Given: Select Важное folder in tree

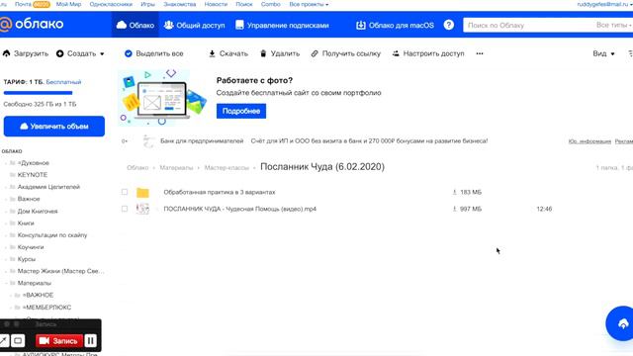Looking at the screenshot, I should [29, 199].
